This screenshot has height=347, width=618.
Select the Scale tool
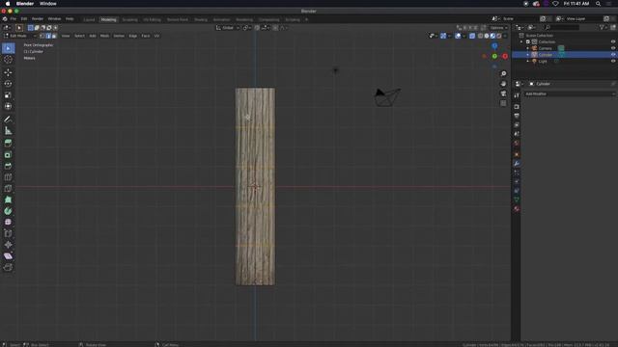[x=9, y=95]
